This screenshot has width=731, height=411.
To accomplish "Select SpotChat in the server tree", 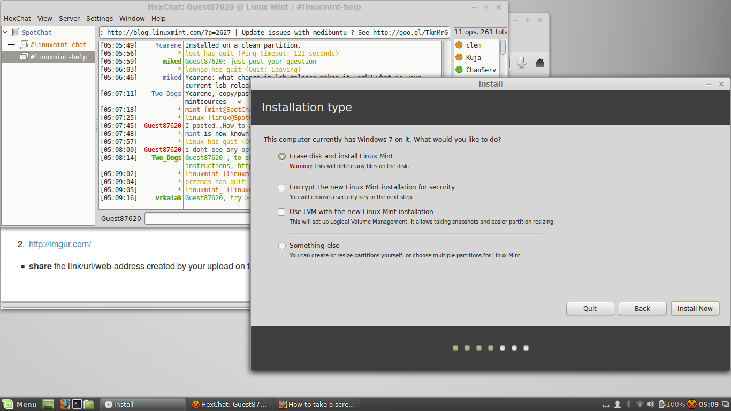I will coord(37,33).
